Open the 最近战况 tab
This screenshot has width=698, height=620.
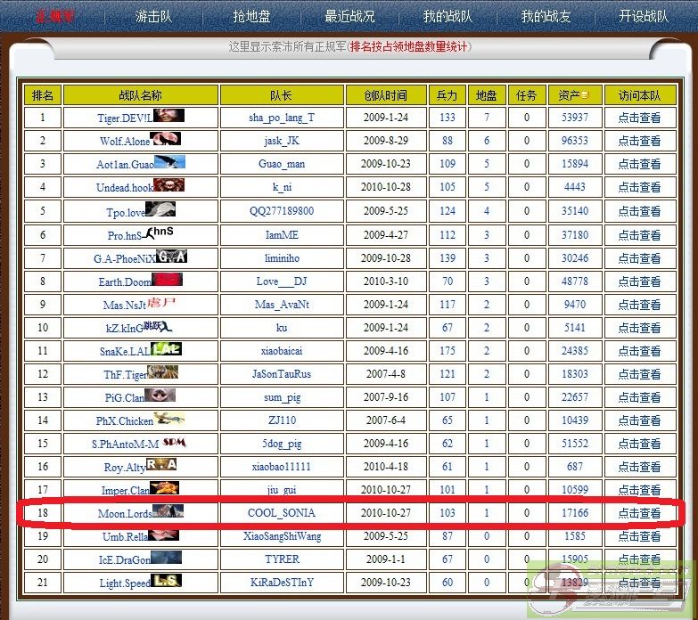click(349, 16)
